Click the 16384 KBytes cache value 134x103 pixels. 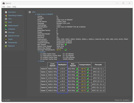[x=68, y=59]
